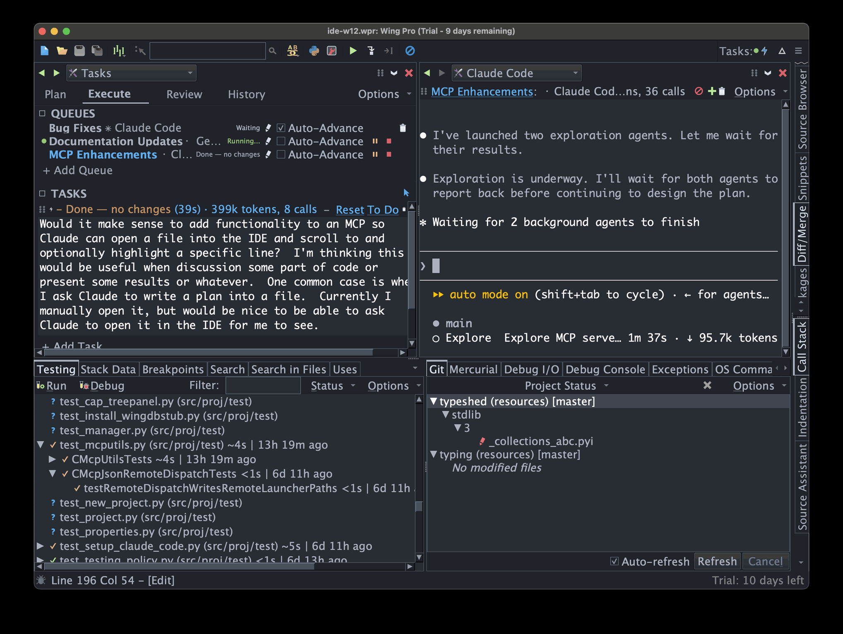Toggle the Auto-refresh checkbox

(x=614, y=561)
